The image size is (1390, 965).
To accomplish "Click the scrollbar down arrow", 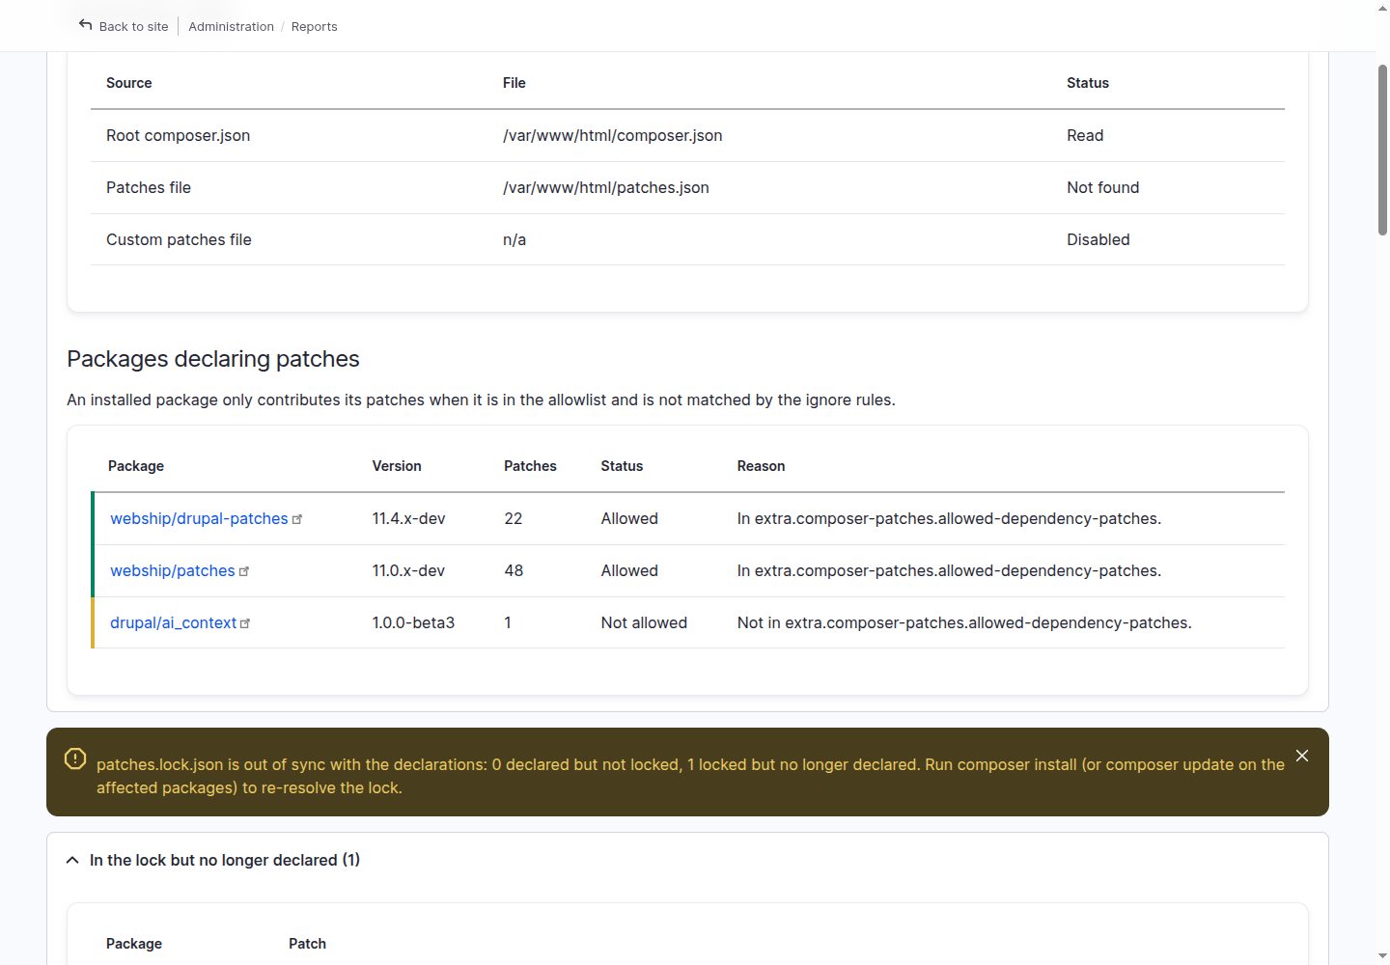I will point(1382,956).
